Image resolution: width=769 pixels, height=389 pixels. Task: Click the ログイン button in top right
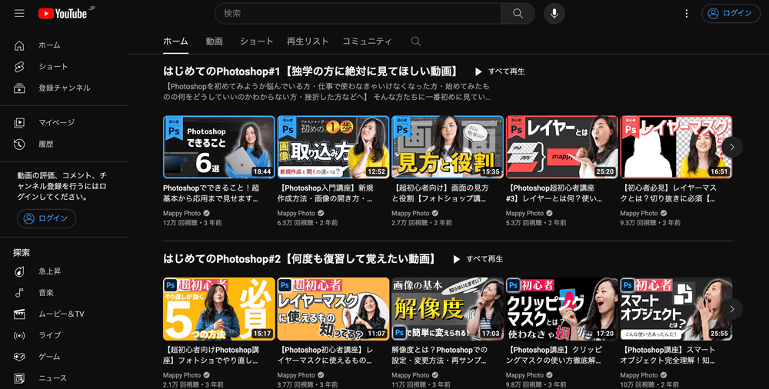click(x=731, y=13)
